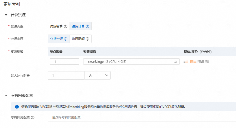Click the 计算资源 section heading
This screenshot has height=128, width=236.
pyautogui.click(x=18, y=15)
